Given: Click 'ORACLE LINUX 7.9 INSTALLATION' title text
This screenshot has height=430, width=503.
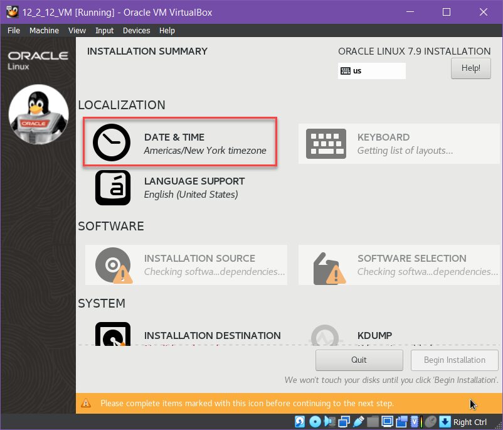Looking at the screenshot, I should pyautogui.click(x=414, y=51).
